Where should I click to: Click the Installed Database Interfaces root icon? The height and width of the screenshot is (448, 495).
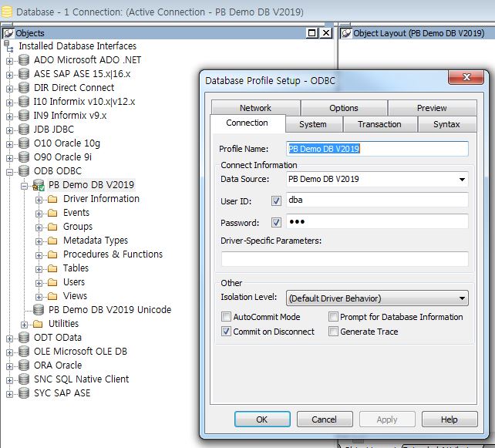click(8, 46)
